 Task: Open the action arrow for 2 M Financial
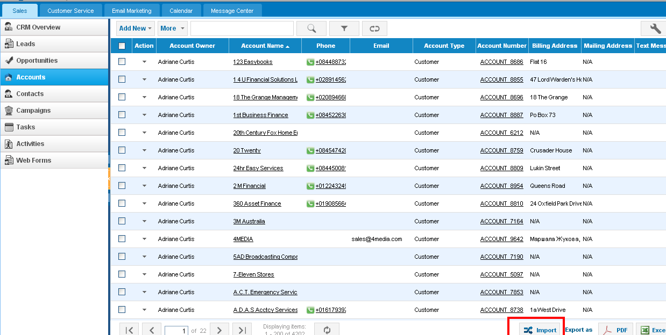point(144,186)
